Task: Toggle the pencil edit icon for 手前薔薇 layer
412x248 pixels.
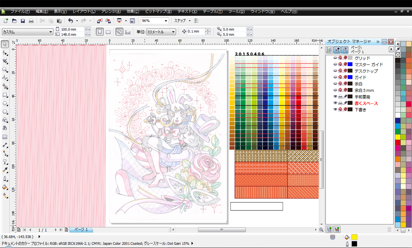Action: (x=345, y=97)
